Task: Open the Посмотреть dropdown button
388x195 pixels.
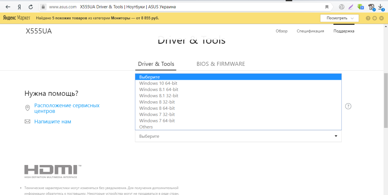Action: [x=339, y=18]
